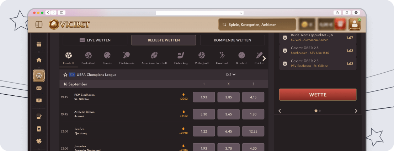Image resolution: width=394 pixels, height=151 pixels.
Task: Go to the home sidebar icon
Action: tap(39, 60)
